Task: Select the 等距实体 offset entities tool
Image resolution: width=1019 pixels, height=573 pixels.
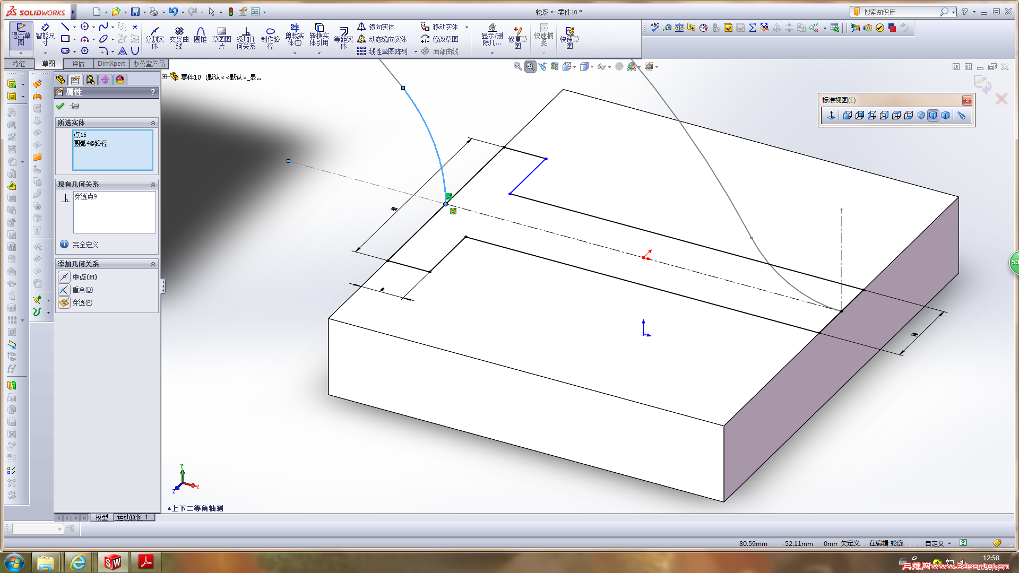Action: (x=343, y=37)
